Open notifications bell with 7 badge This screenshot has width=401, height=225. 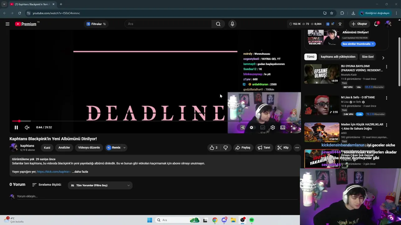pyautogui.click(x=377, y=24)
